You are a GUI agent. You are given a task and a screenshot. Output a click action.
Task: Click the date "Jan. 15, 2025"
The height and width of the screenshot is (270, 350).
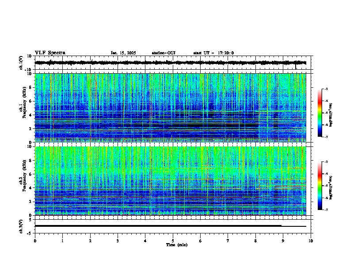tap(123, 53)
